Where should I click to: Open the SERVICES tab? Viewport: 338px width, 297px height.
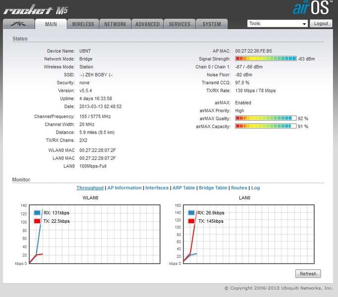[179, 24]
